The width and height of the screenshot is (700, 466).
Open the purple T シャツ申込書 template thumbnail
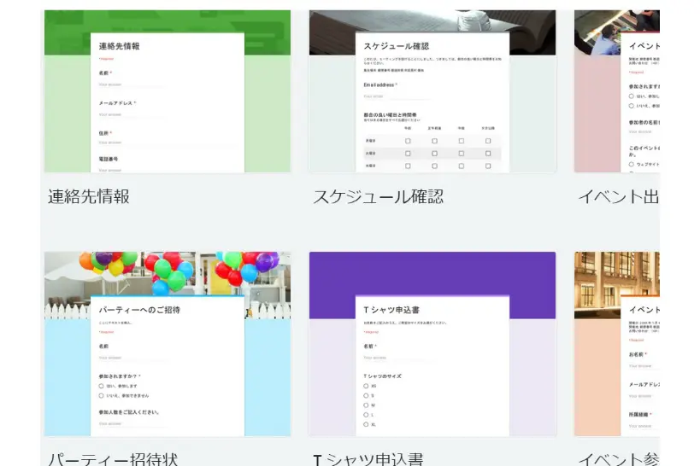point(432,344)
